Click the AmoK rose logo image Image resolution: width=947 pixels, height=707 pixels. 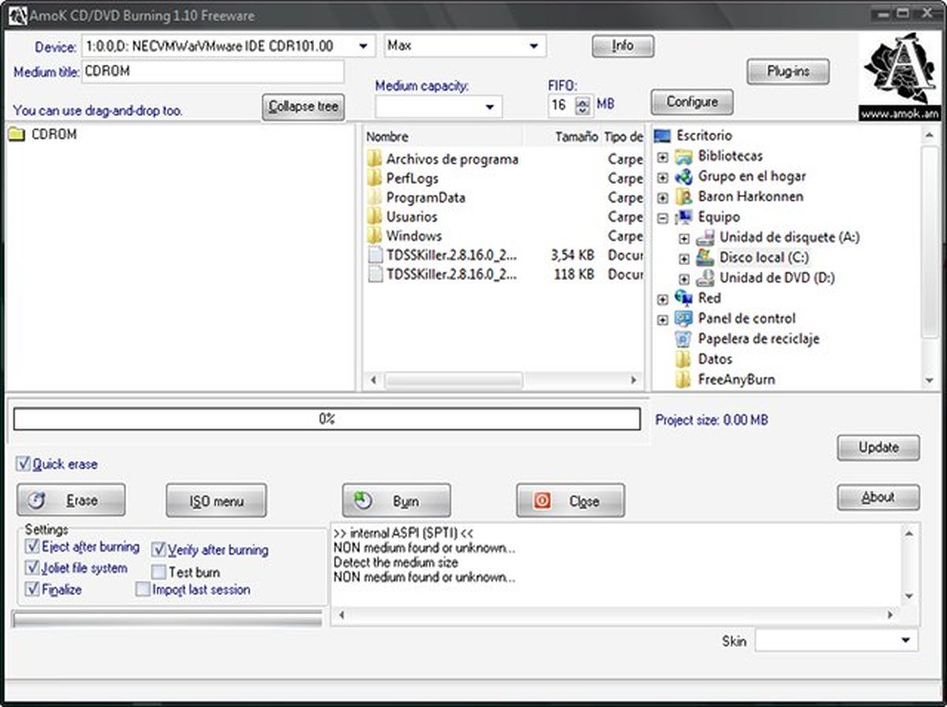click(900, 72)
